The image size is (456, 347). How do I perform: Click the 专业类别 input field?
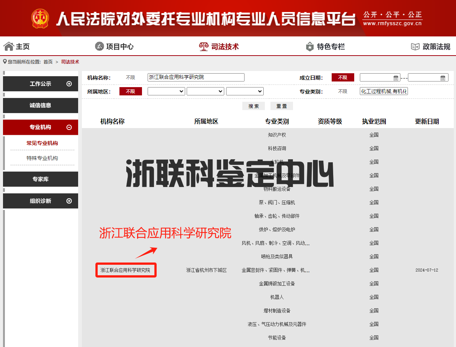point(384,91)
